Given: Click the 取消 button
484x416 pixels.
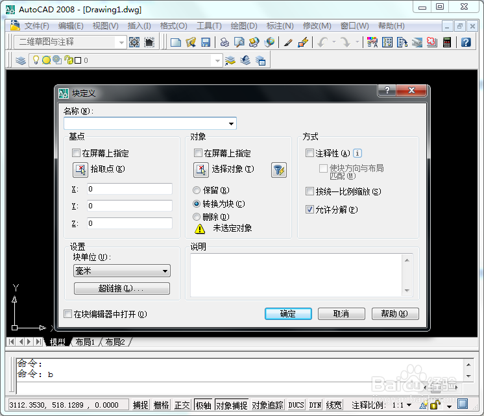Looking at the screenshot, I should coord(341,313).
